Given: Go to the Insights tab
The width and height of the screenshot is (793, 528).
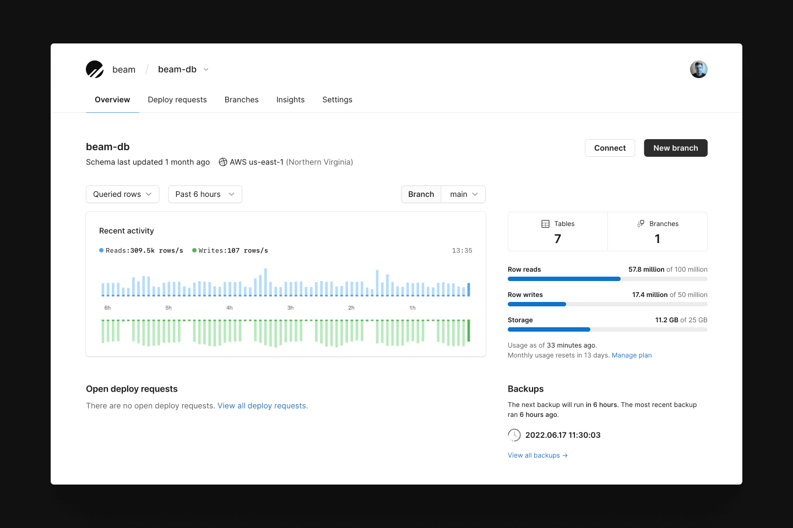Looking at the screenshot, I should click(x=290, y=100).
